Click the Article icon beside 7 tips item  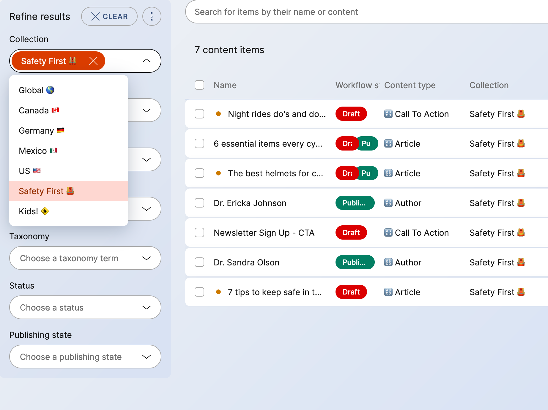[x=388, y=292]
